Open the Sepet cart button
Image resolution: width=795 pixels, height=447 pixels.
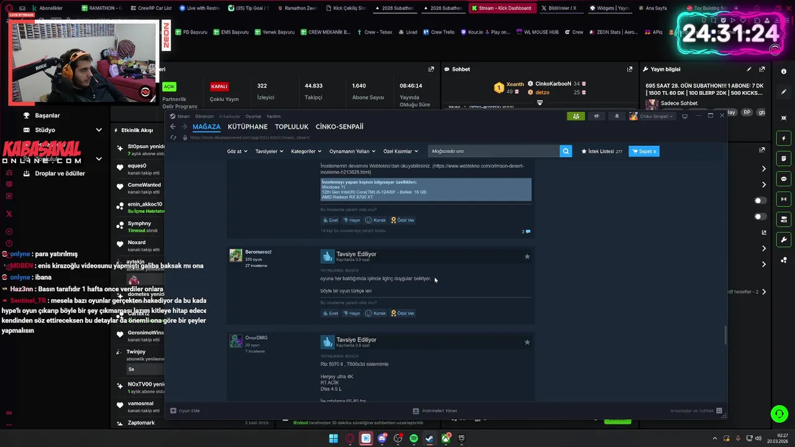(x=644, y=151)
